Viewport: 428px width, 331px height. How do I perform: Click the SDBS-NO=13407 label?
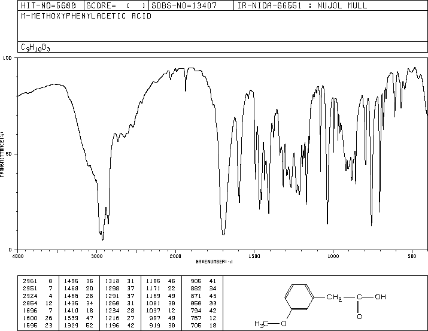pyautogui.click(x=184, y=5)
